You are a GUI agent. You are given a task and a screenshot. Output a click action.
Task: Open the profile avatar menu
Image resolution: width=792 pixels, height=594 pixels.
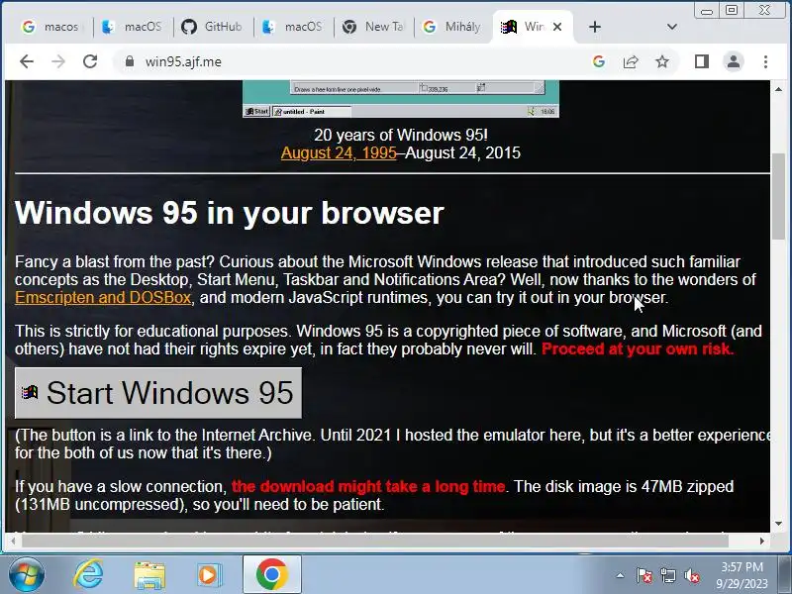click(734, 61)
